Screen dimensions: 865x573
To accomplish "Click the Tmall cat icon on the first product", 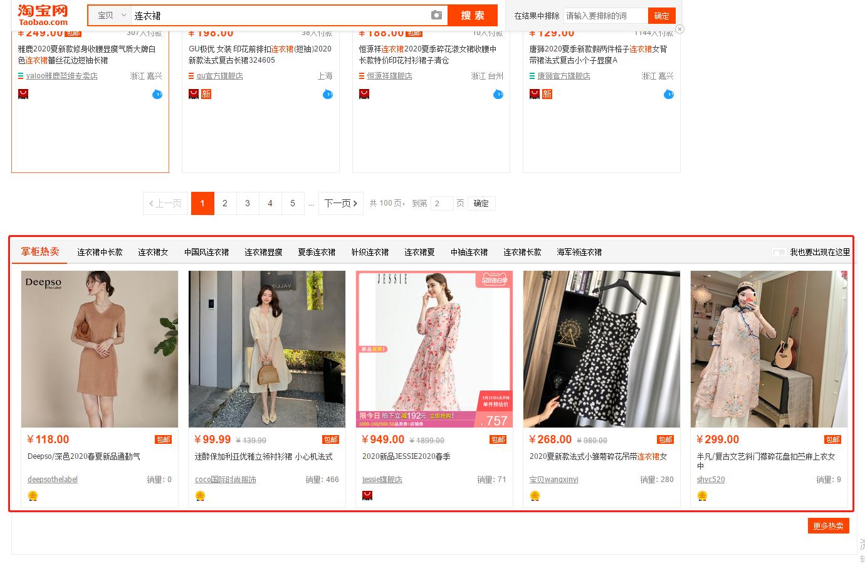I will [x=23, y=93].
